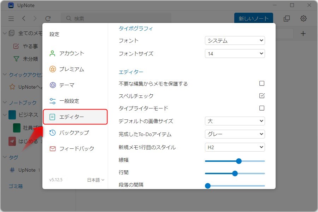Open the multi-window copy icon
The image size is (318, 212).
(287, 18)
